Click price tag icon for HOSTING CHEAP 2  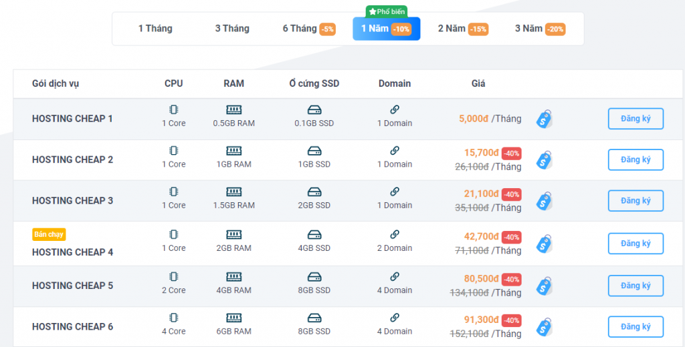[x=544, y=160]
